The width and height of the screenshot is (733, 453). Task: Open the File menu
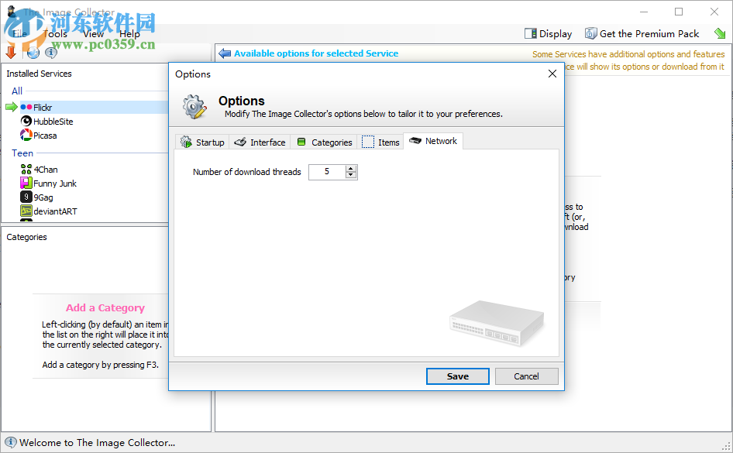tap(19, 33)
